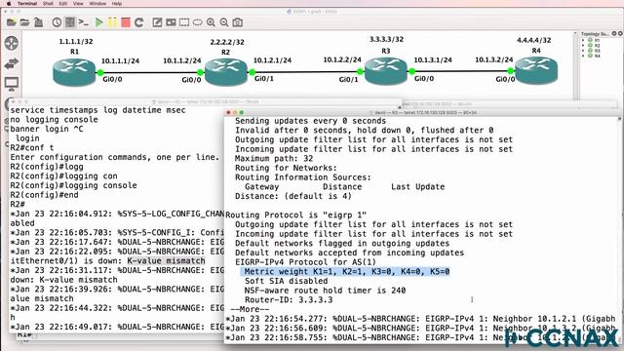
Task: Click the 10.1.2.1/24 address label
Action: tap(272, 60)
